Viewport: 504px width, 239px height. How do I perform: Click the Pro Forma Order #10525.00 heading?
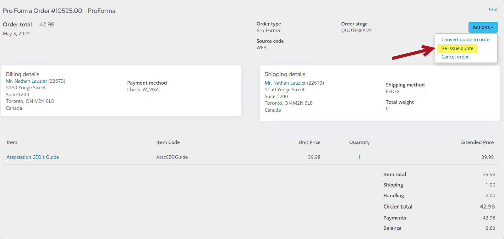coord(59,11)
